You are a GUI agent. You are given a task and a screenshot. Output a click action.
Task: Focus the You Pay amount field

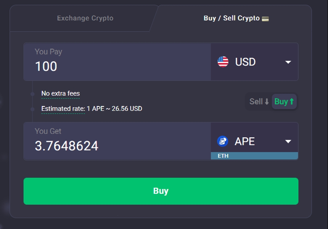pyautogui.click(x=117, y=62)
